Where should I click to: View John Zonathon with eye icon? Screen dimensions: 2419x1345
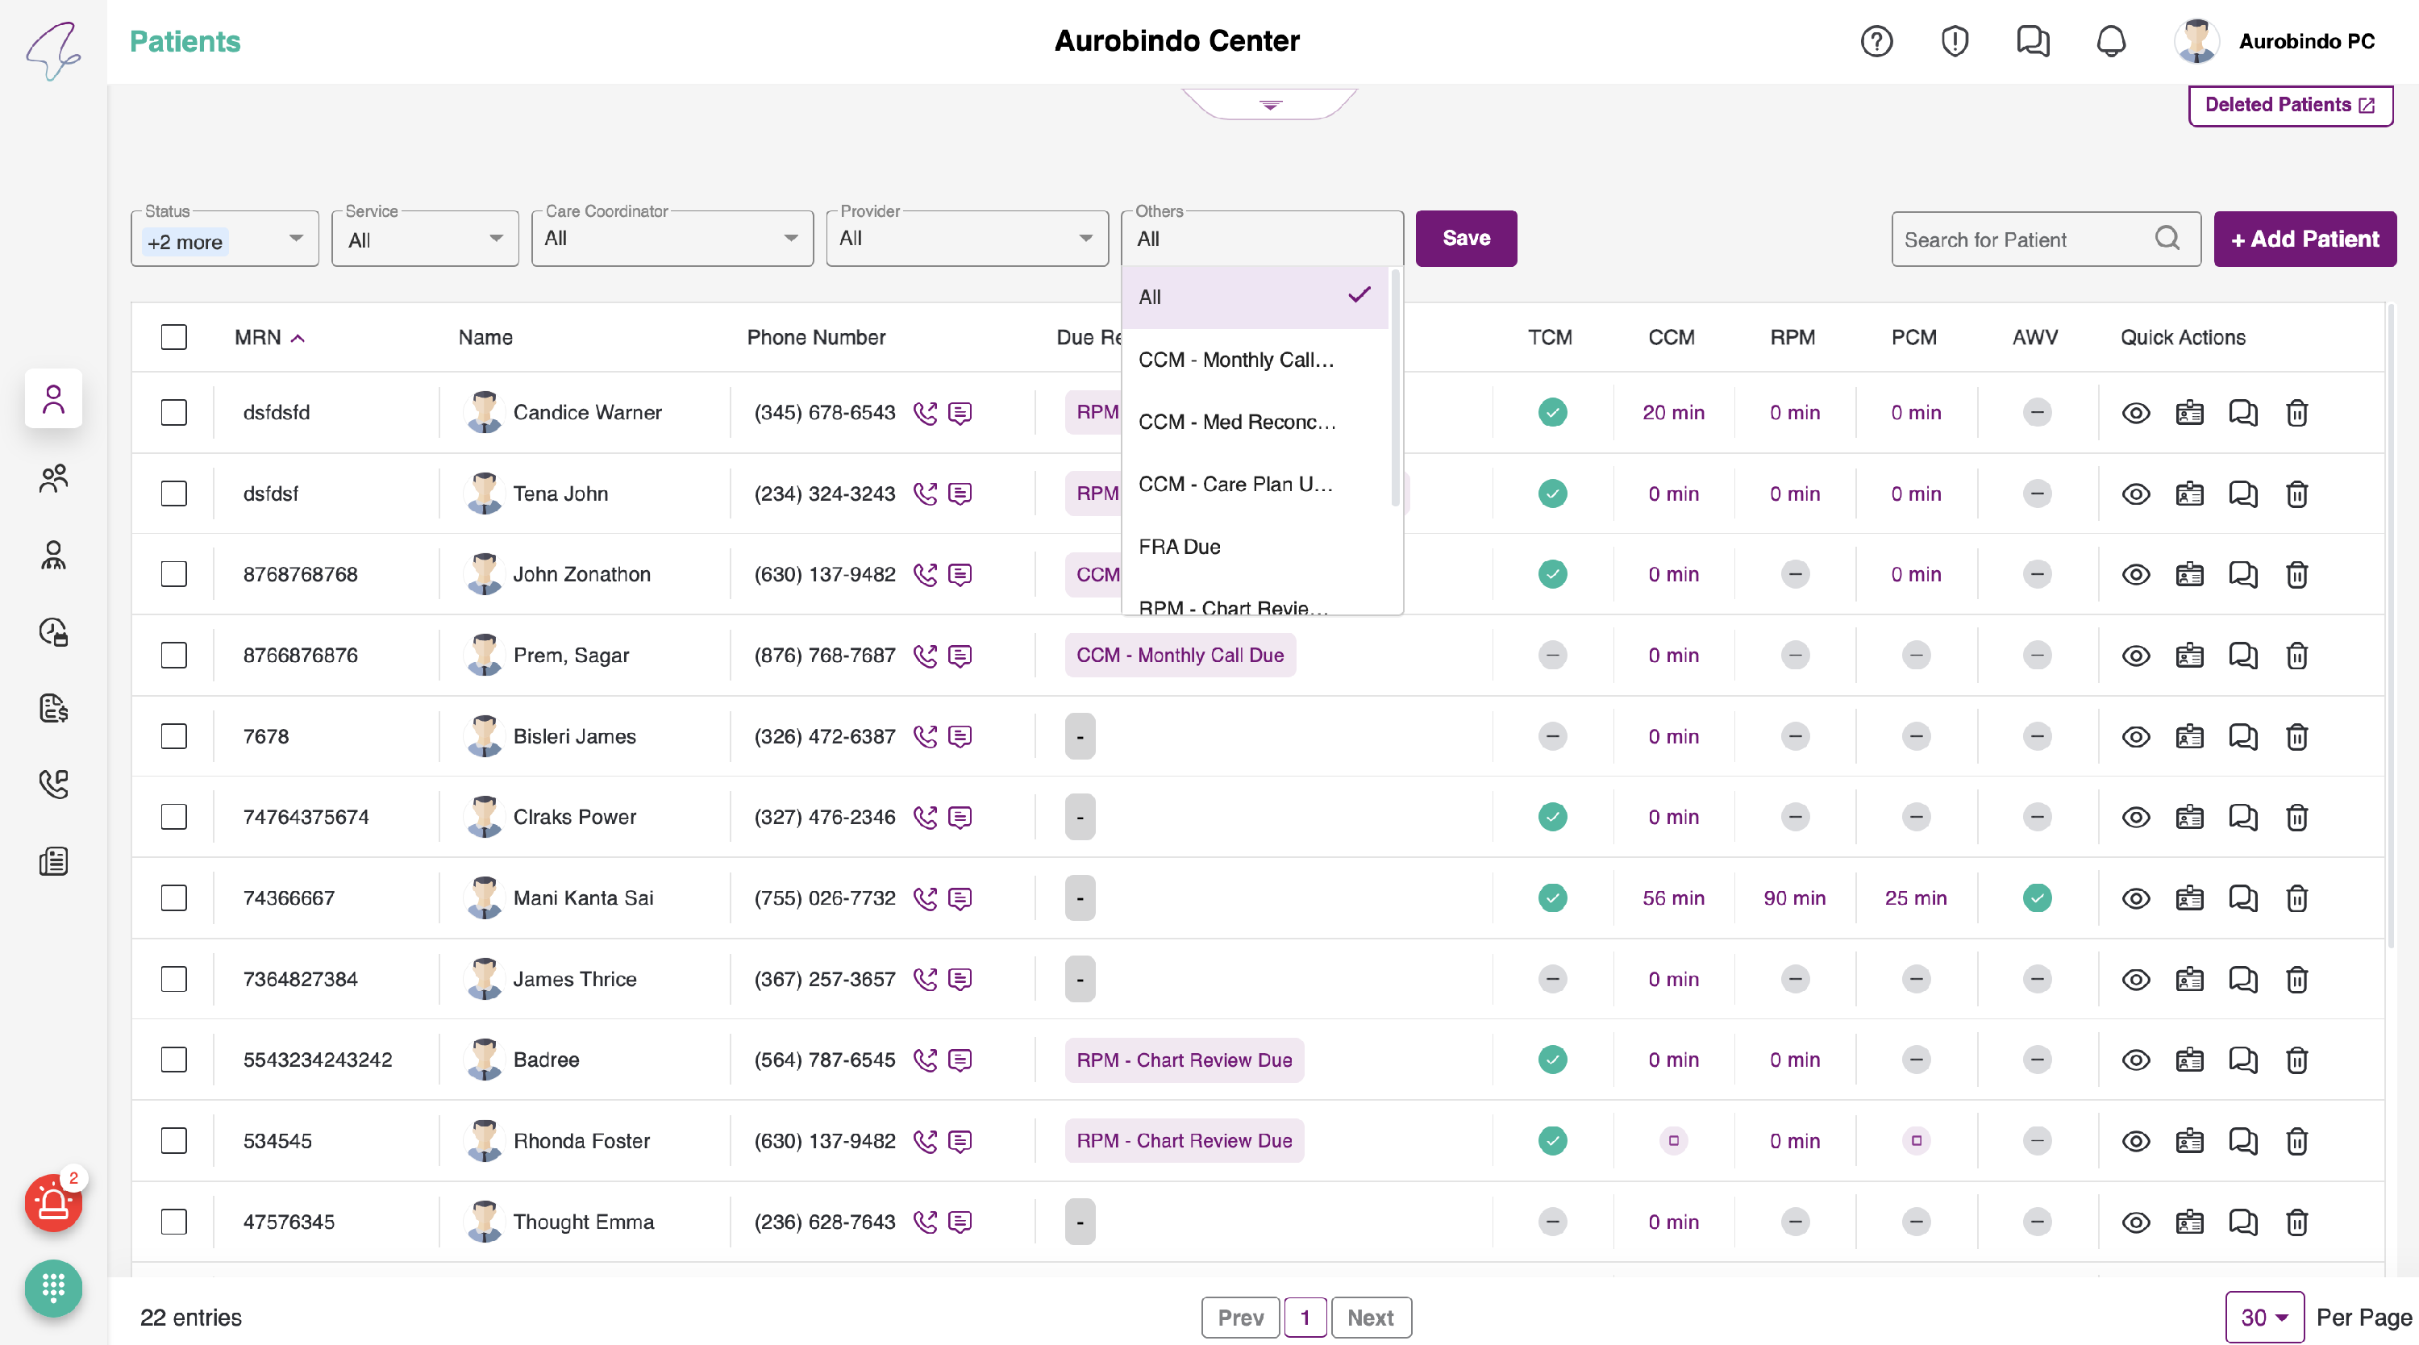pyautogui.click(x=2135, y=575)
